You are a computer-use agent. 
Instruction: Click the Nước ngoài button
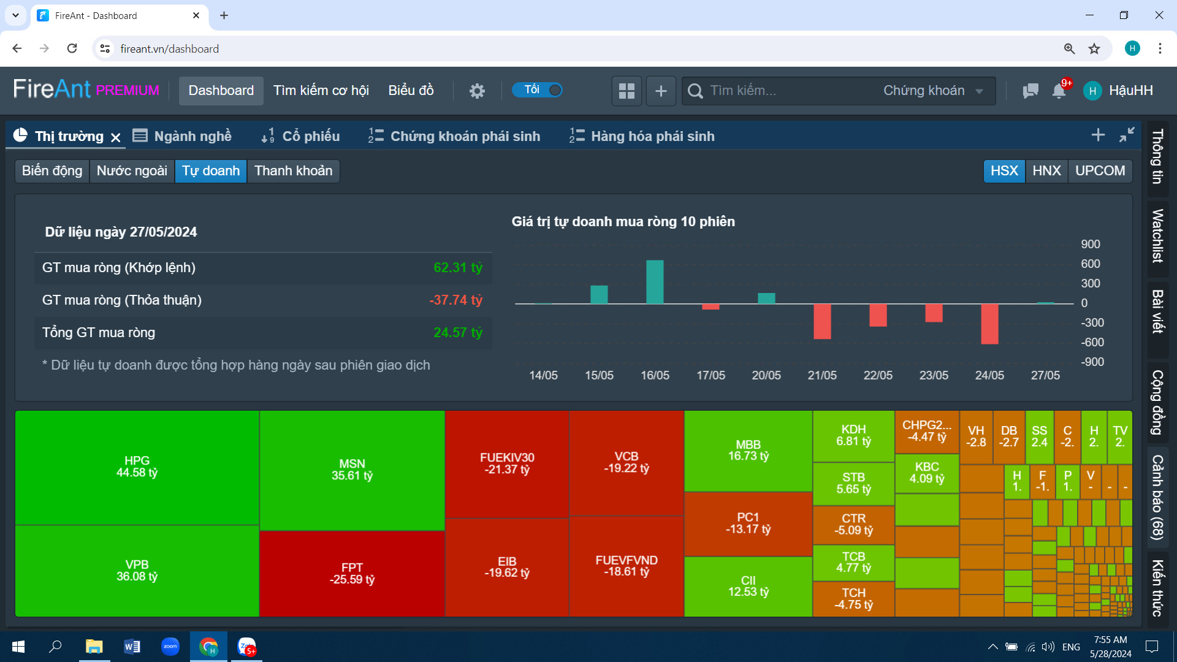tap(132, 170)
